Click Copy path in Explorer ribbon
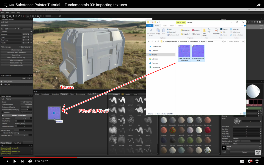The width and height of the screenshot is (264, 165). [171, 32]
